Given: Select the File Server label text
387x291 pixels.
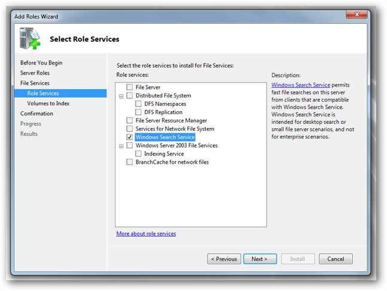Looking at the screenshot, I should [148, 87].
